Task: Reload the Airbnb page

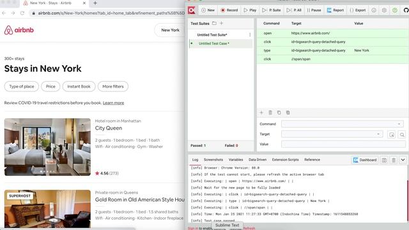Action: (22, 13)
